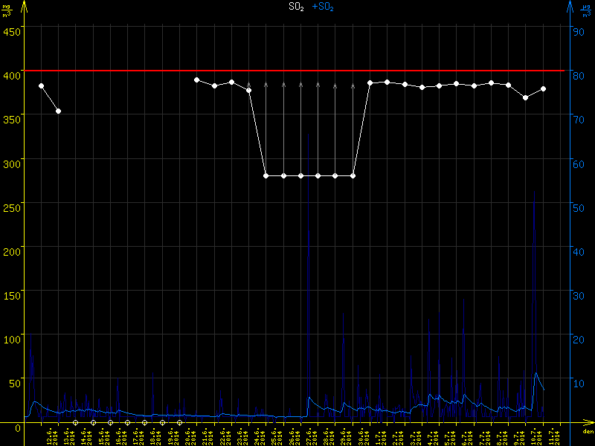Click the last white data point at far right
The image size is (595, 446).
544,88
